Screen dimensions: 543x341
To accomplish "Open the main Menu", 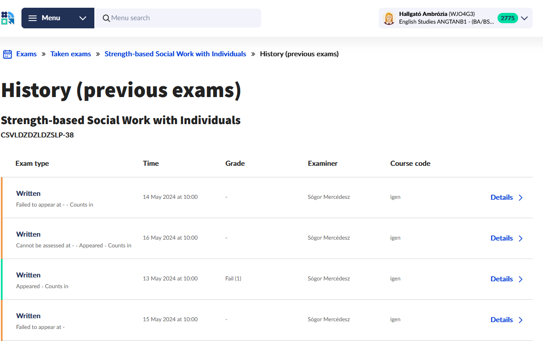I will click(x=51, y=18).
